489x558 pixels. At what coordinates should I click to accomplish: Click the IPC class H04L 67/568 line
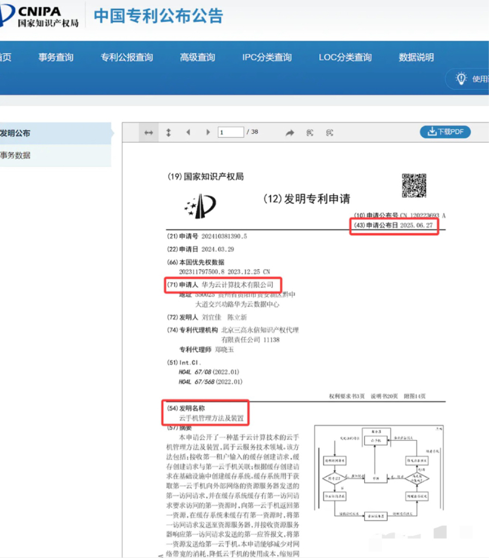tap(211, 382)
